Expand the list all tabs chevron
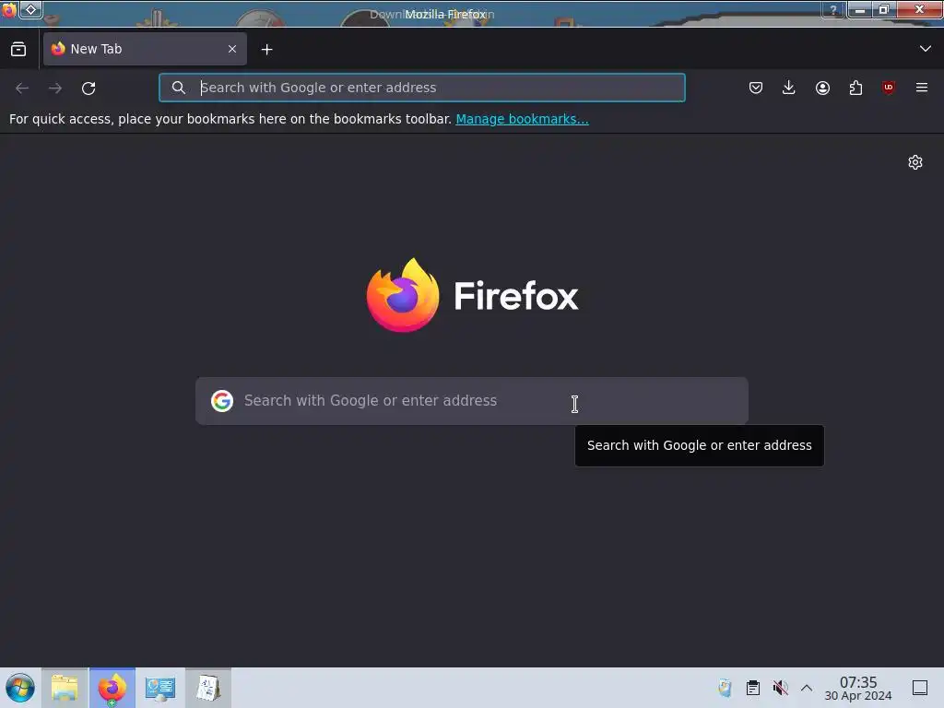944x708 pixels. pos(926,49)
